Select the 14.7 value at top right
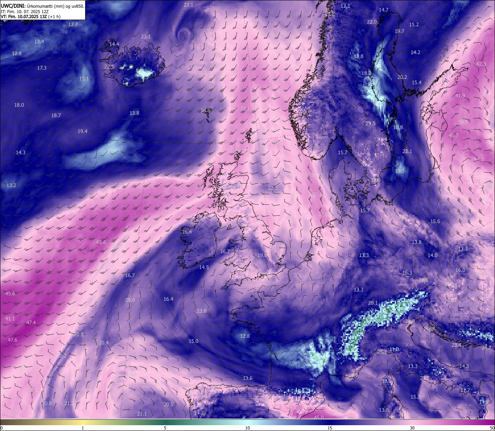 (384, 10)
